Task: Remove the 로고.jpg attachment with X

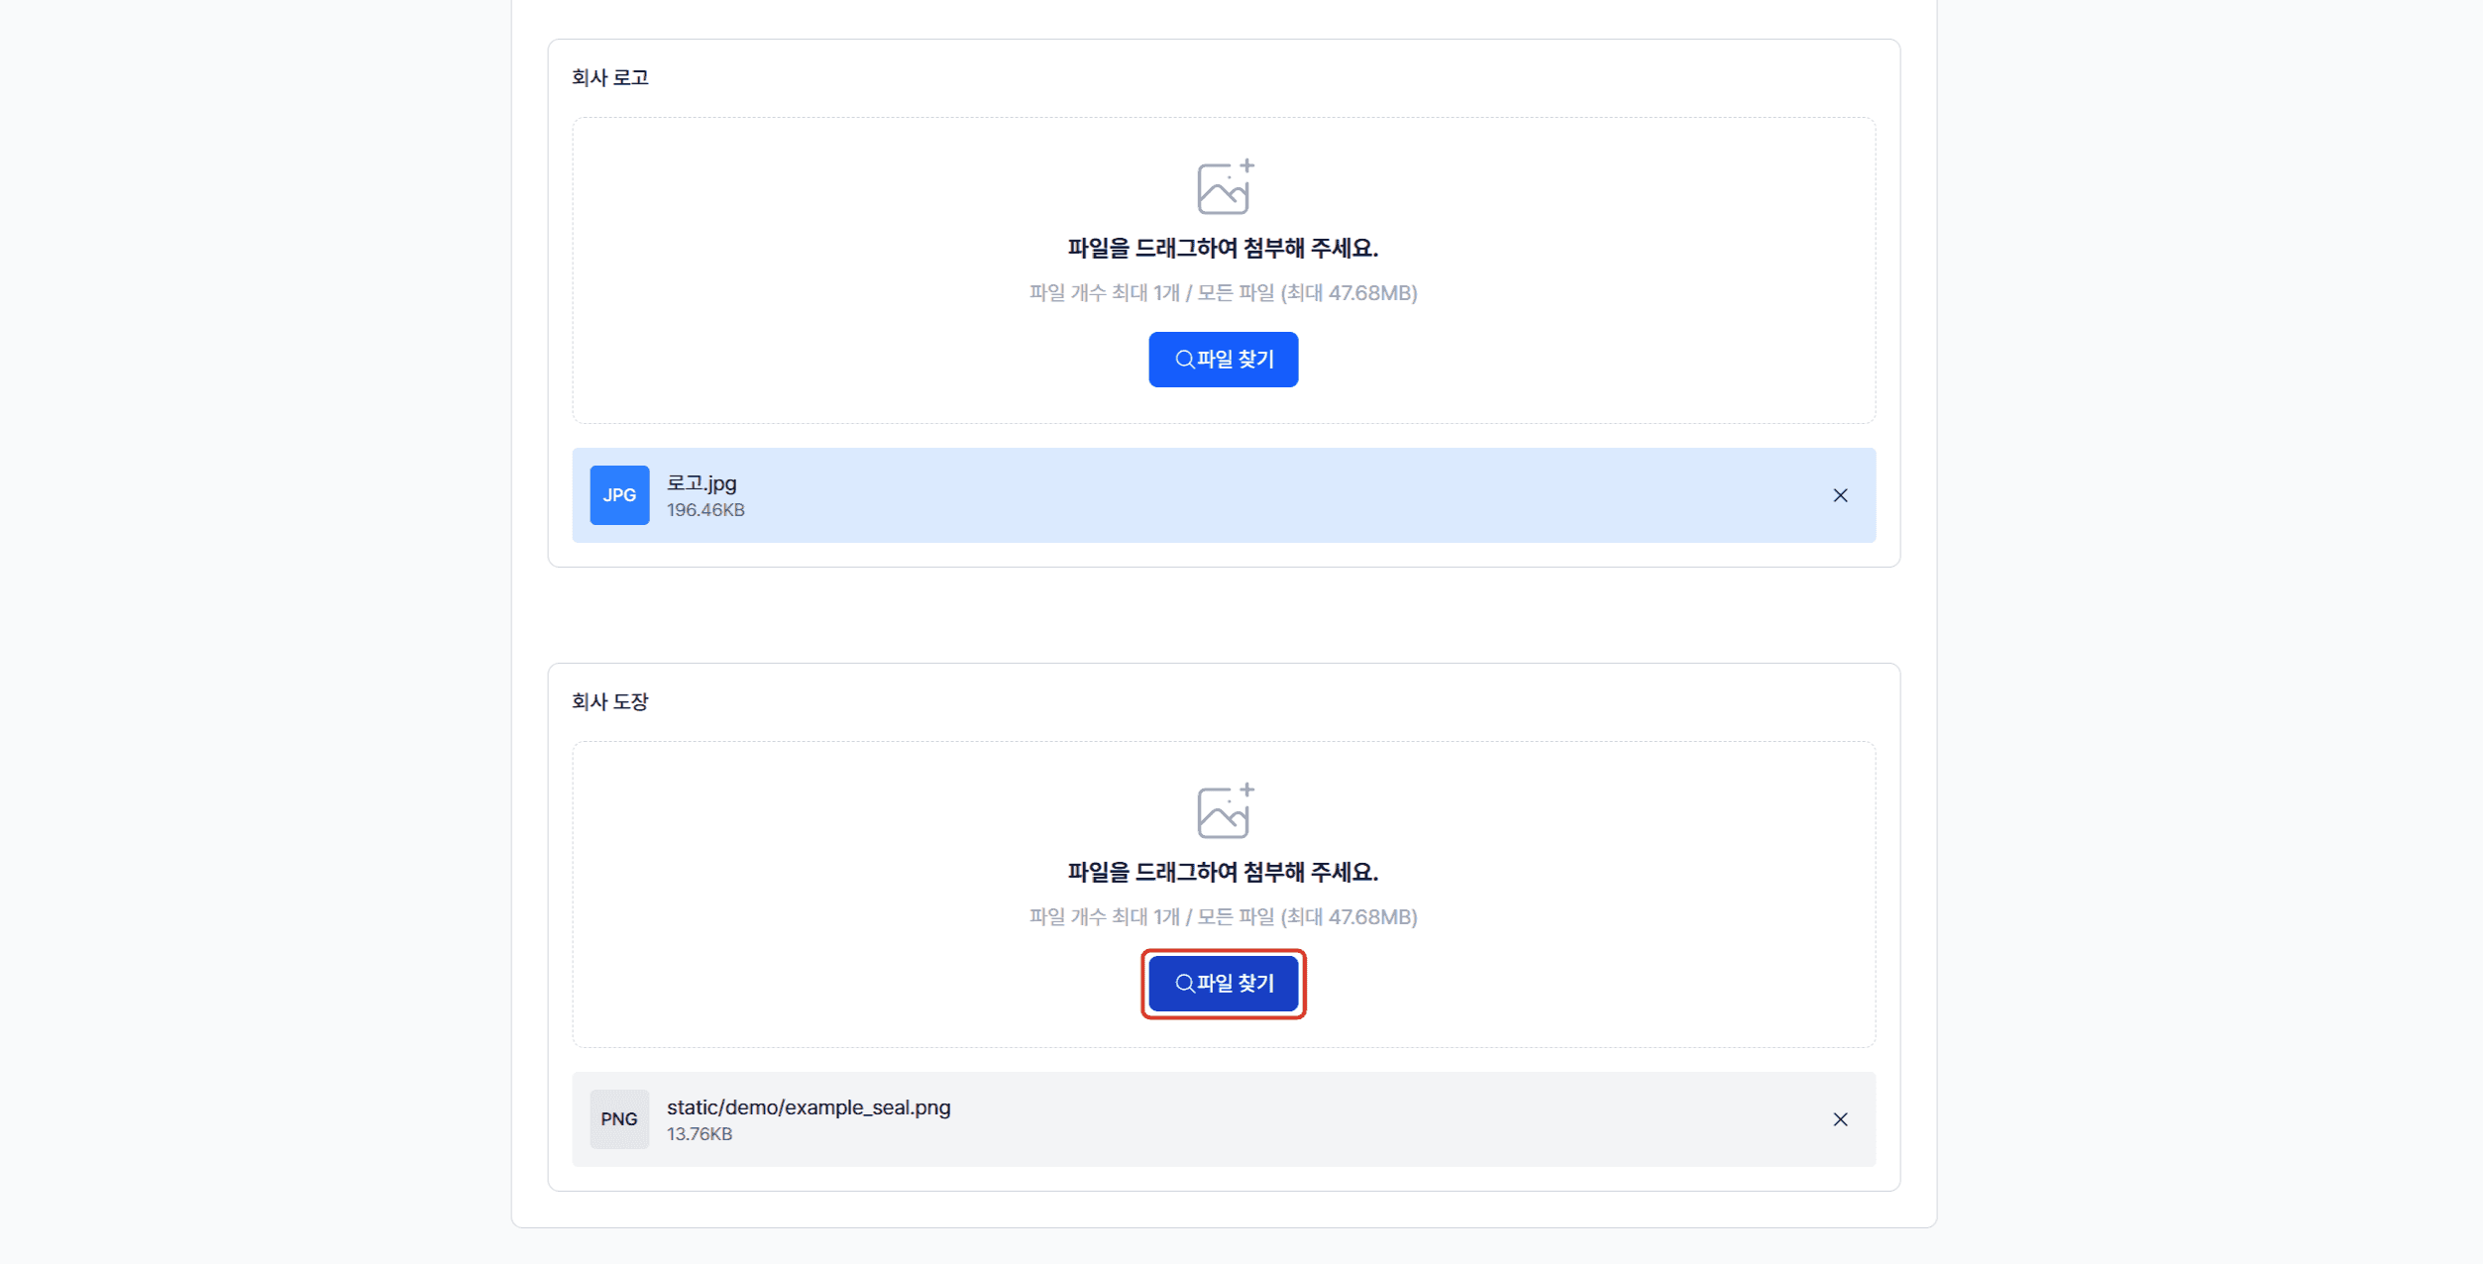Action: click(x=1840, y=495)
